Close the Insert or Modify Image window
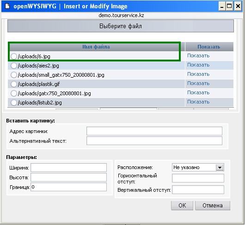This screenshot has width=245, height=225. tap(238, 6)
